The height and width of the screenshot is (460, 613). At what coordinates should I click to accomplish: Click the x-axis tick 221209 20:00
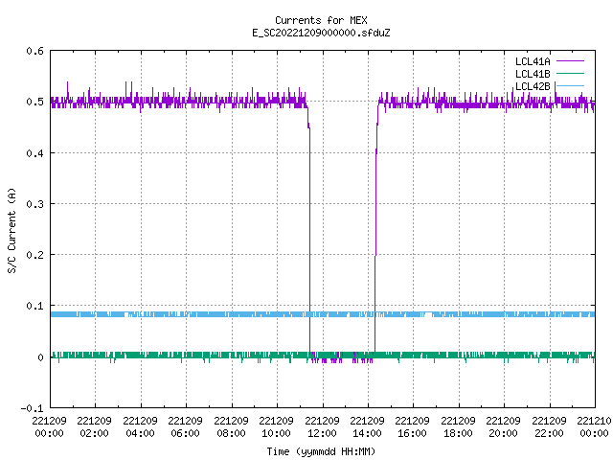coord(503,426)
